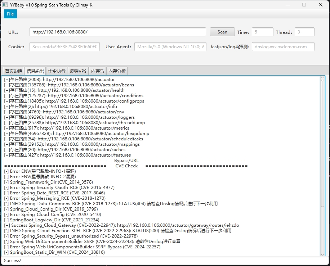Open the 命令执行 tab
The height and width of the screenshot is (266, 330).
57,71
